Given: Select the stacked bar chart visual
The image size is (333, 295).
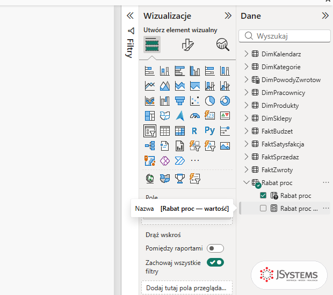Looking at the screenshot, I should click(150, 71).
